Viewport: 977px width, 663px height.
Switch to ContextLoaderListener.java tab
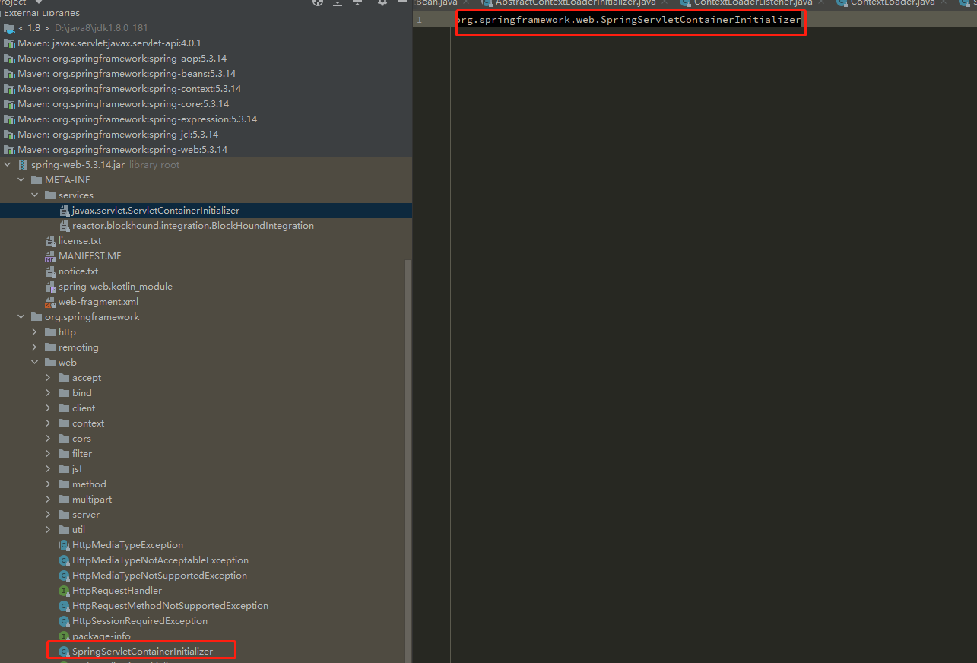click(x=752, y=3)
